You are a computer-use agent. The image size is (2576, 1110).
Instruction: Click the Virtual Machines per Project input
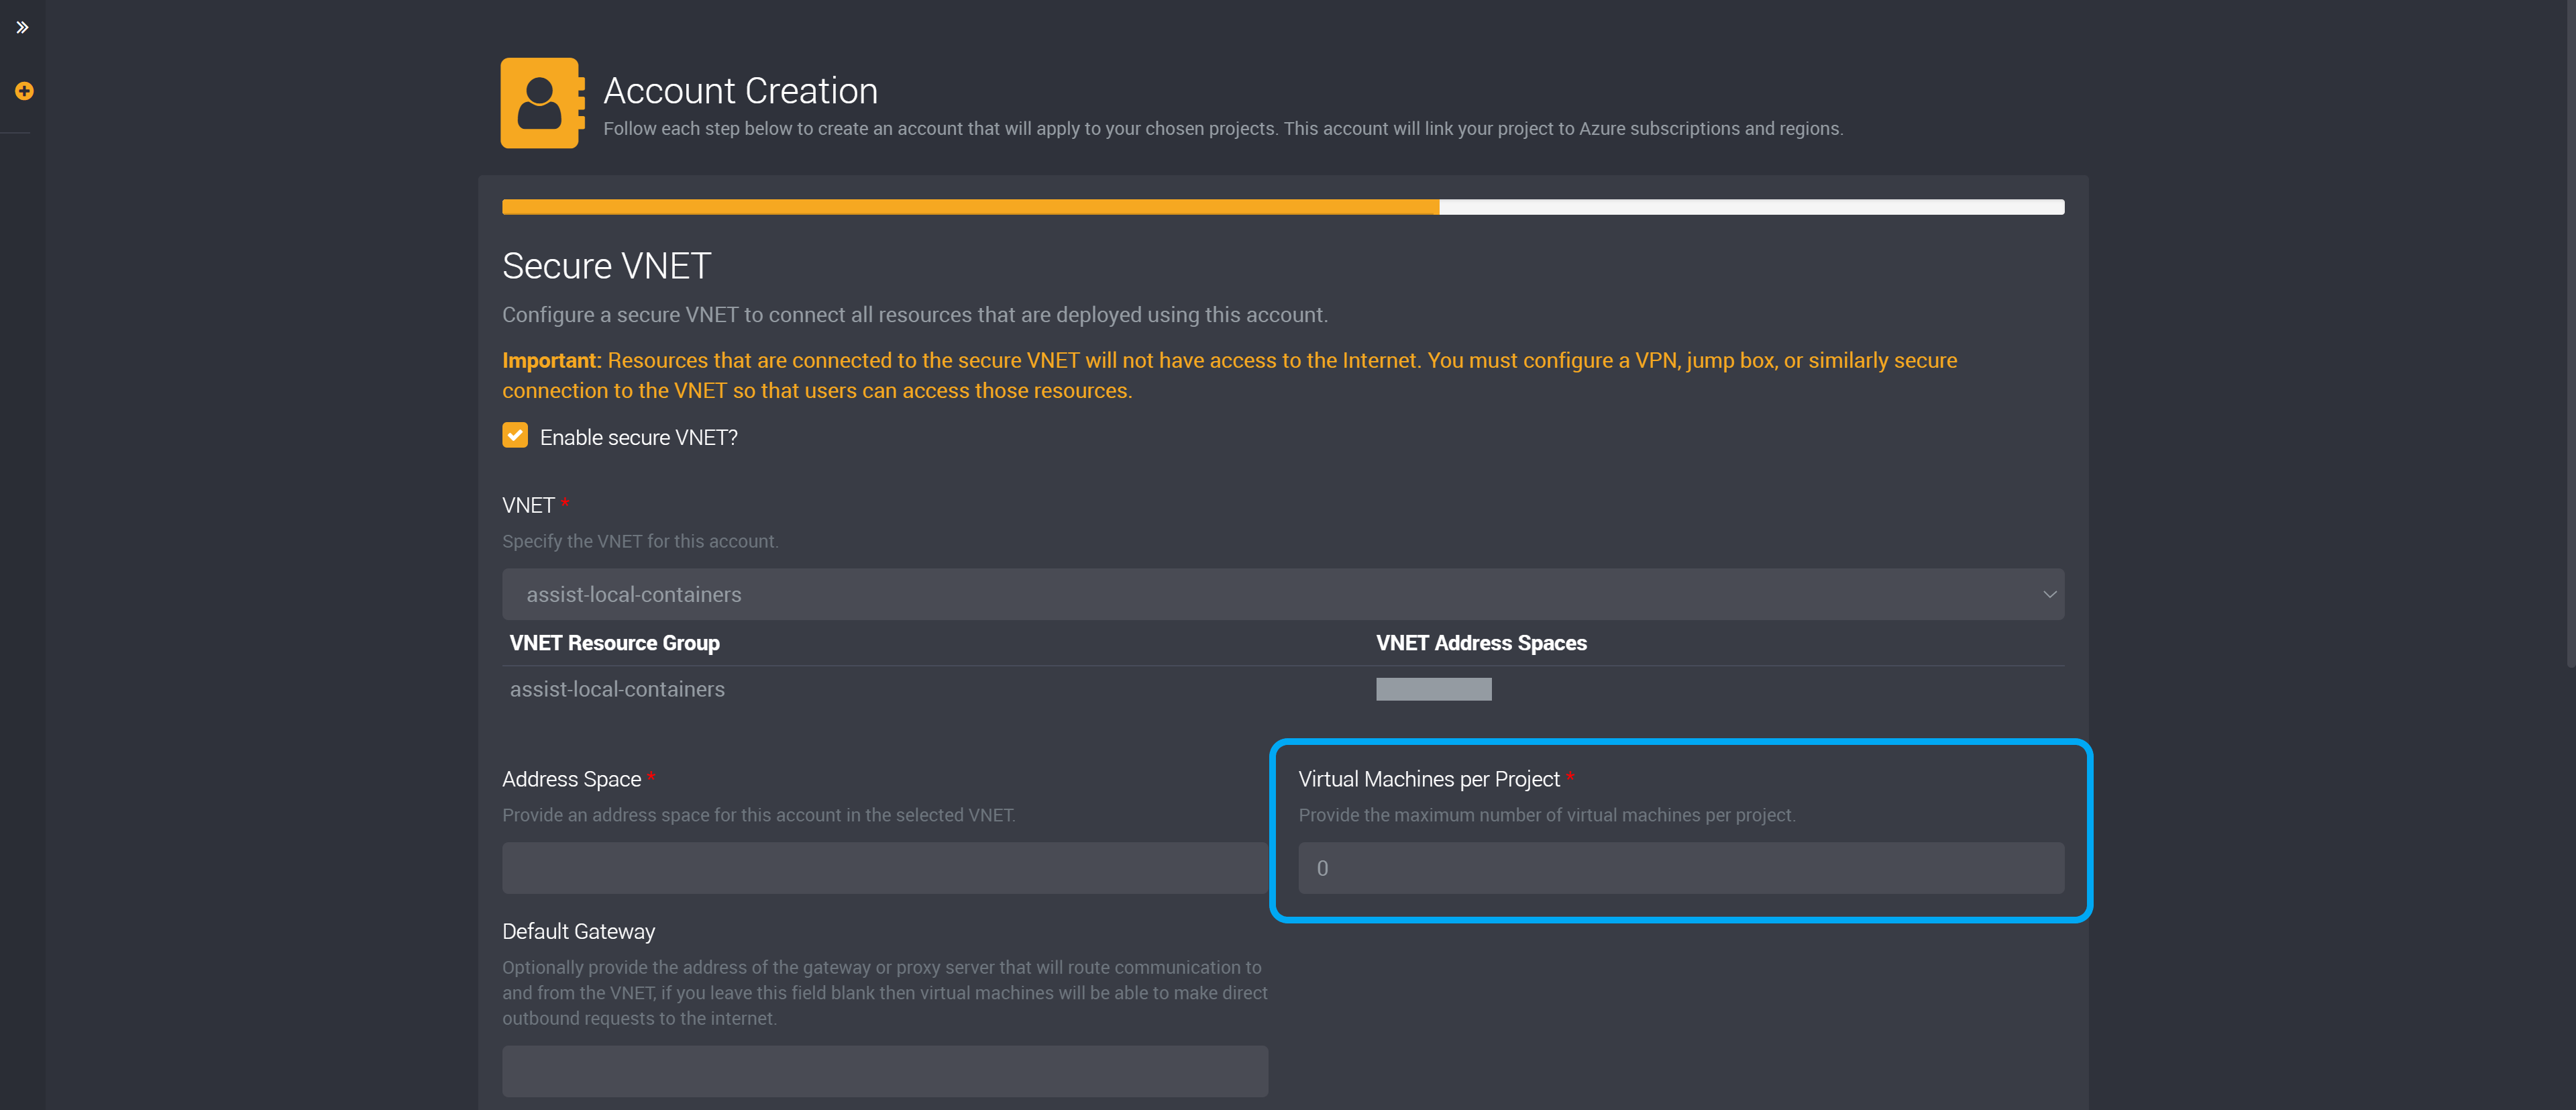click(1680, 868)
